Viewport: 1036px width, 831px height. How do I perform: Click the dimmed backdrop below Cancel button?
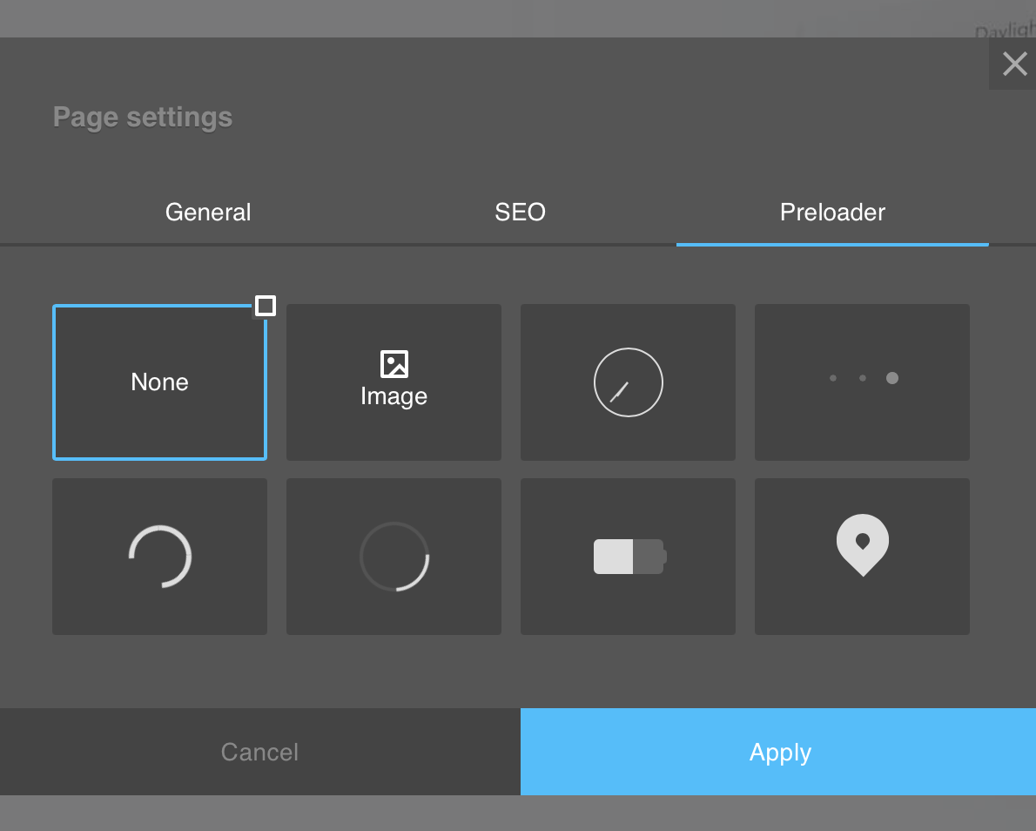tap(259, 814)
